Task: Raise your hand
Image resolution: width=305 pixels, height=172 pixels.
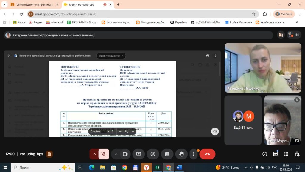Action: (181, 154)
